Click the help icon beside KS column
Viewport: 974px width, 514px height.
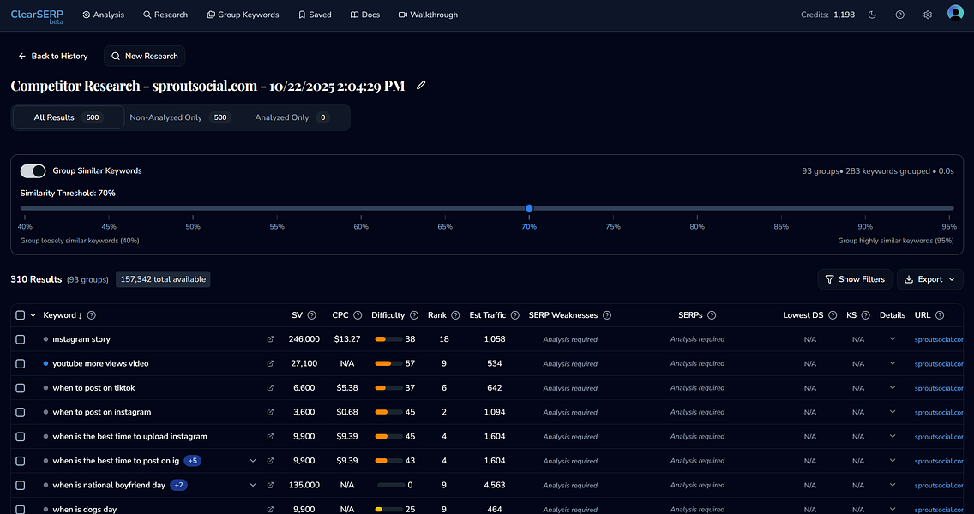point(866,315)
